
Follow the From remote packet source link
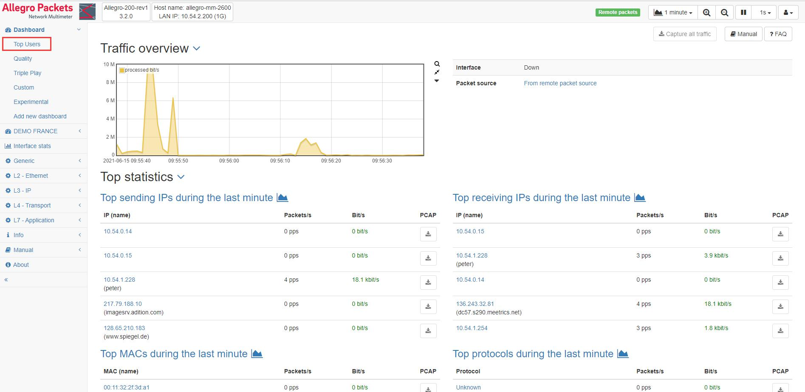click(560, 83)
